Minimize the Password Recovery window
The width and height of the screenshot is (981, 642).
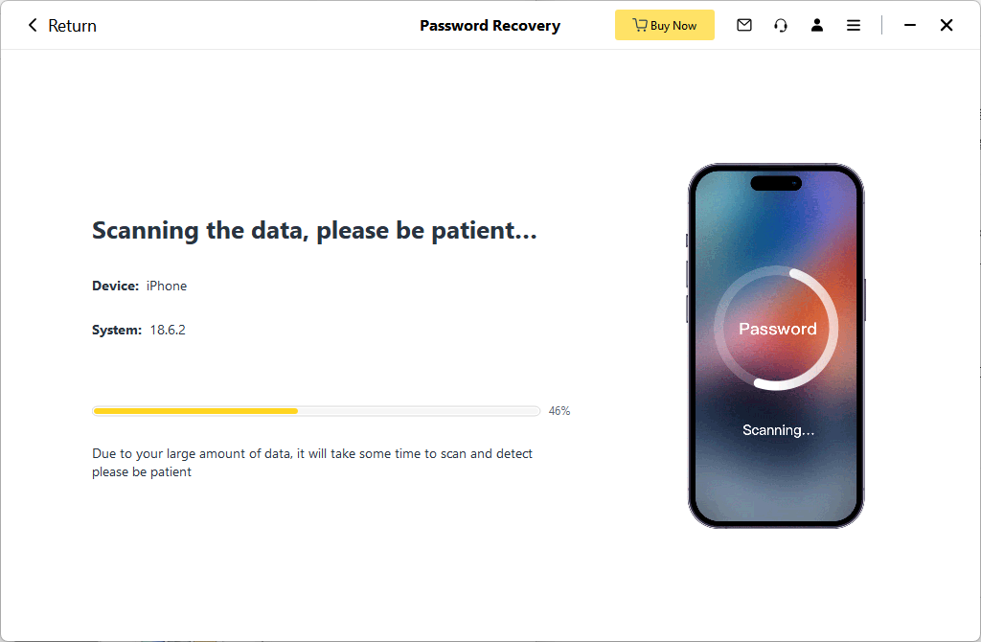910,26
